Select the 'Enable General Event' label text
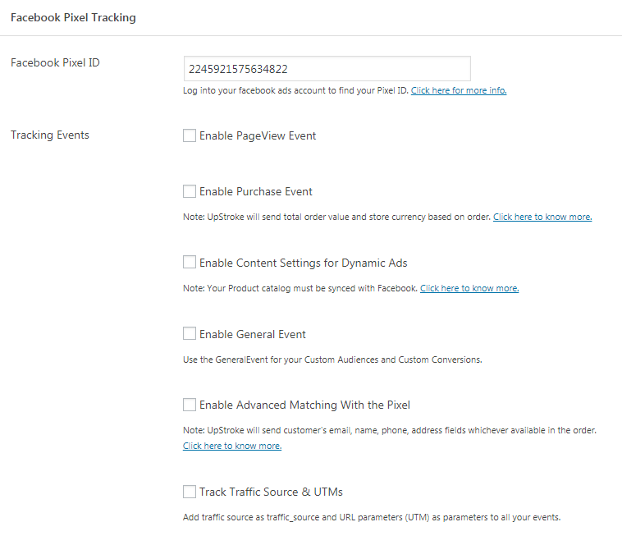The height and width of the screenshot is (545, 622). point(252,334)
